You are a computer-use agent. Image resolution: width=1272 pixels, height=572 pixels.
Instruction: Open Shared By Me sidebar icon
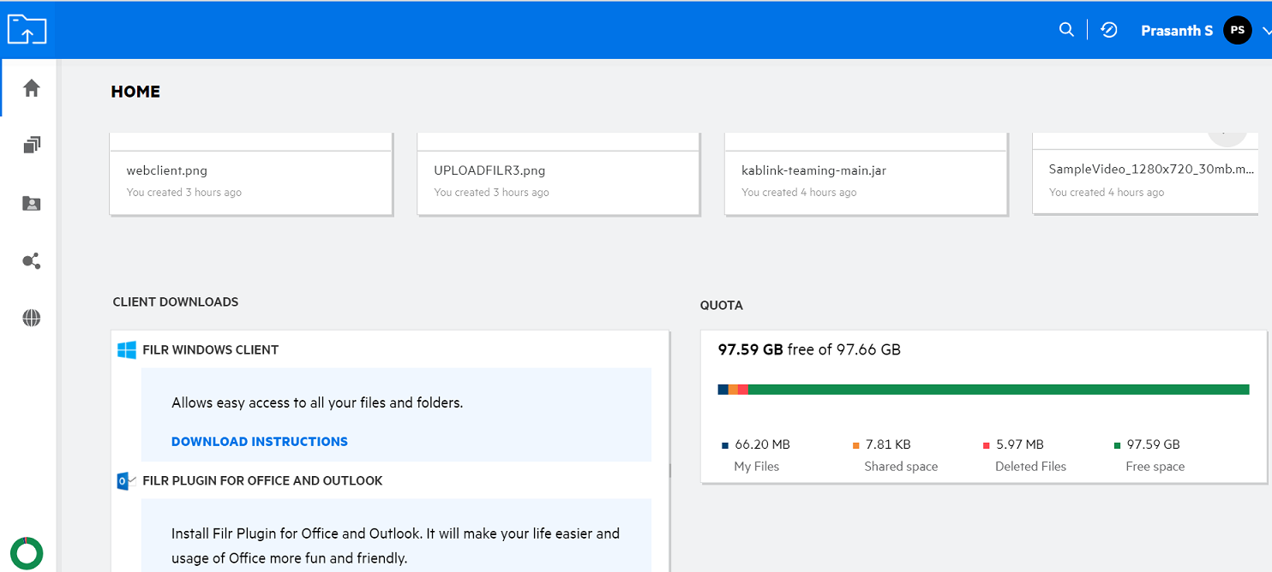[x=32, y=261]
